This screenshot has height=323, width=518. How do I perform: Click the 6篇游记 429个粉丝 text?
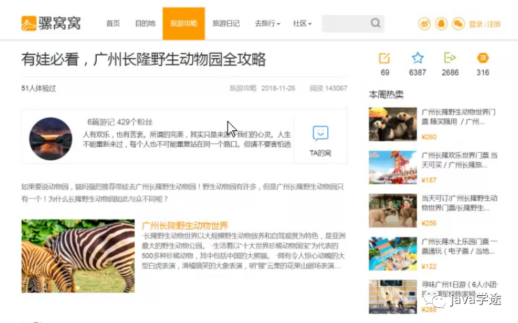coord(119,122)
